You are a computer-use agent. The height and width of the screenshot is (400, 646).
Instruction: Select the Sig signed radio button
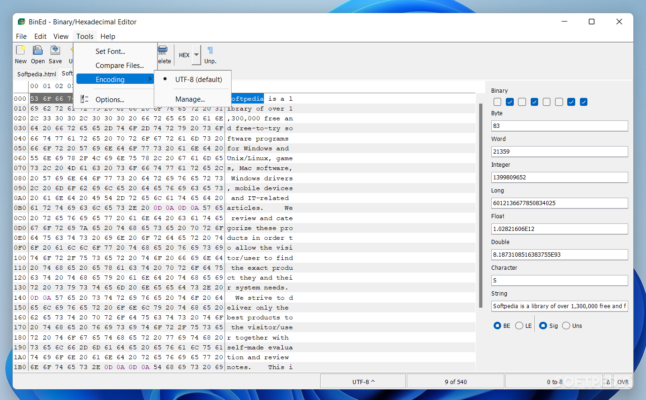pyautogui.click(x=543, y=326)
